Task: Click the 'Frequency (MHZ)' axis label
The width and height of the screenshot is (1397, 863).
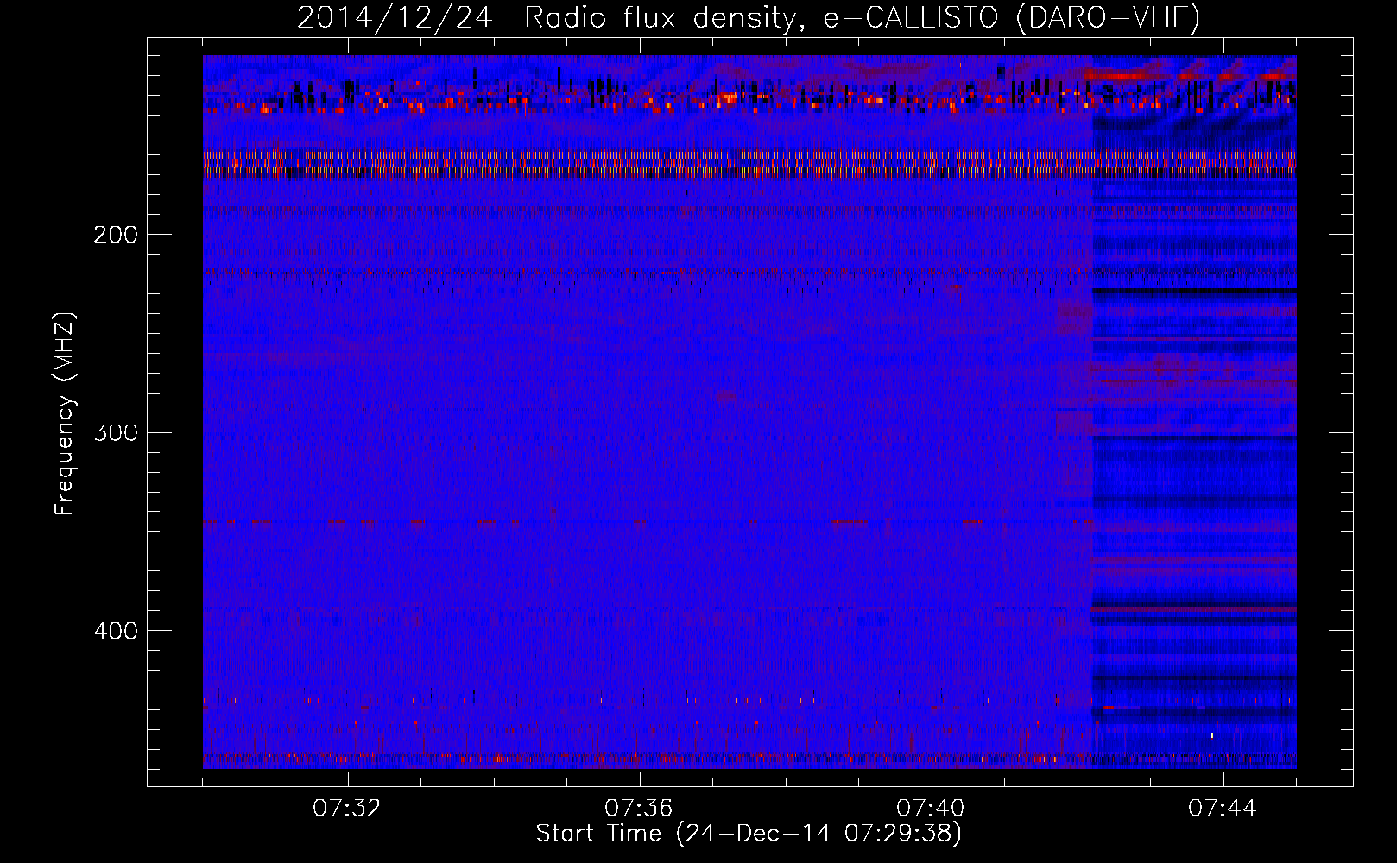Action: 65,414
